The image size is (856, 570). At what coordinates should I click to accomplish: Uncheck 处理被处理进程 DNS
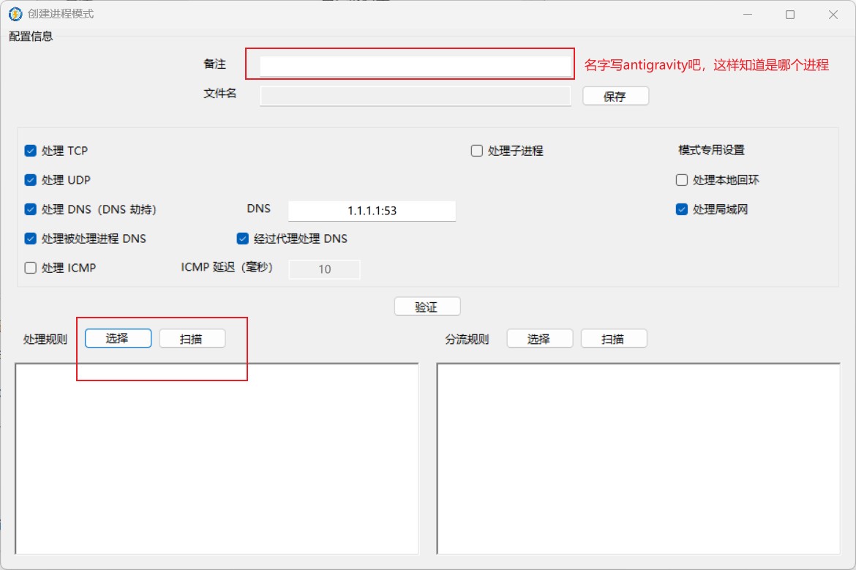pos(30,239)
